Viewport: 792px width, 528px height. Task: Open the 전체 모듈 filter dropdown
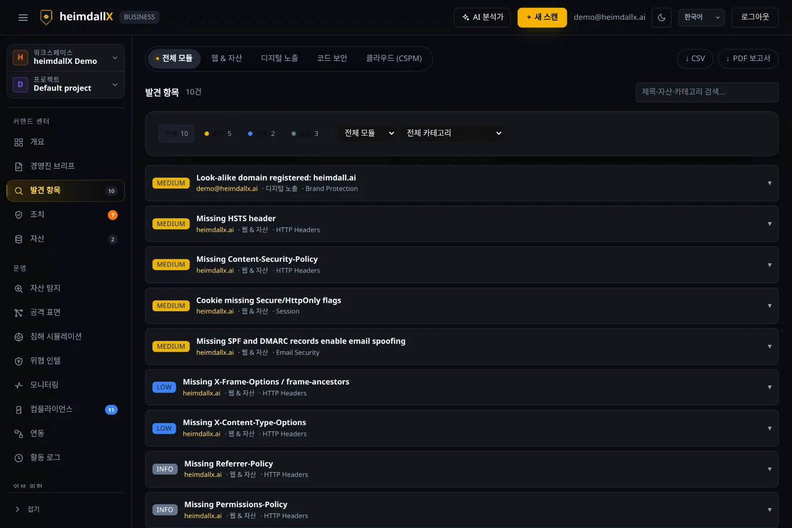coord(369,133)
